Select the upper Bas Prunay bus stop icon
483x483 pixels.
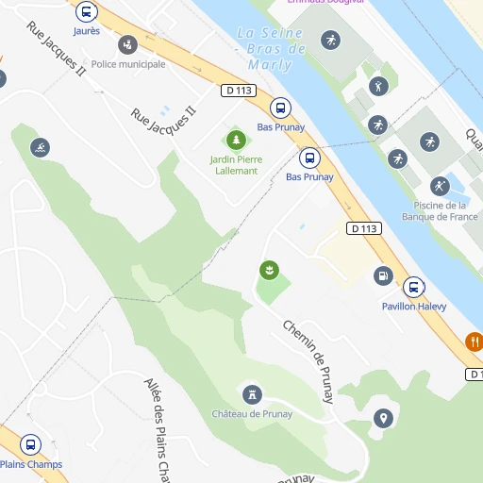[x=280, y=108]
